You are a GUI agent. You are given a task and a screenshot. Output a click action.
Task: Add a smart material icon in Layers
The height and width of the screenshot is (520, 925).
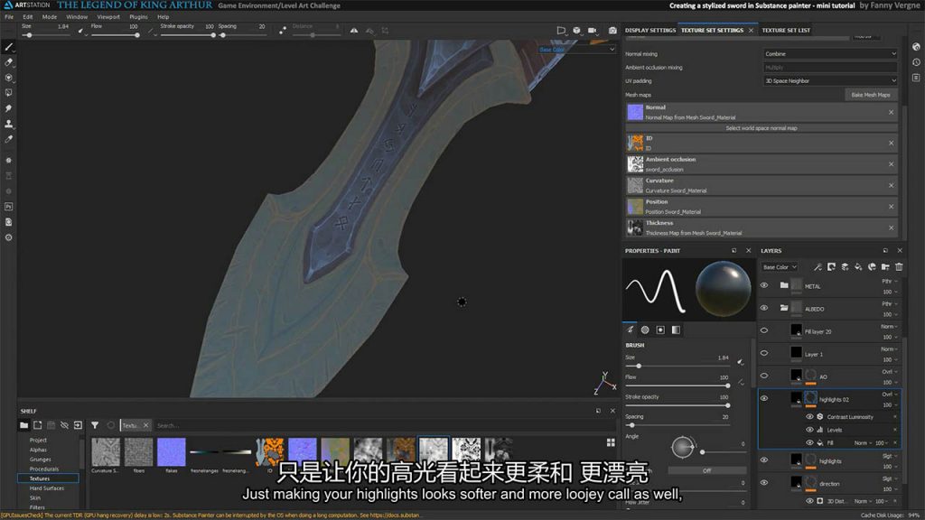(x=872, y=267)
